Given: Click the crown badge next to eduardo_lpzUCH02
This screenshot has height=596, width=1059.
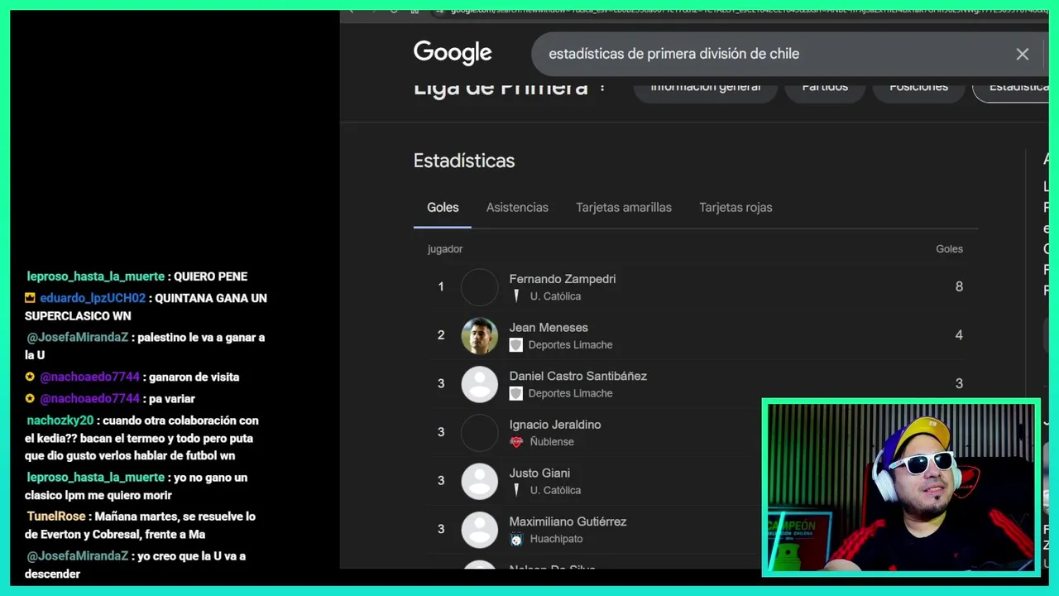Looking at the screenshot, I should coord(30,298).
